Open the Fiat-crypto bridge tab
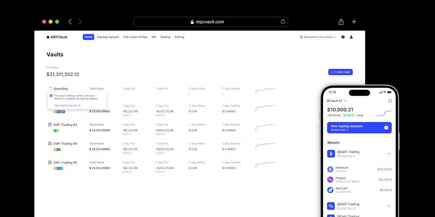The width and height of the screenshot is (435, 217). 135,37
